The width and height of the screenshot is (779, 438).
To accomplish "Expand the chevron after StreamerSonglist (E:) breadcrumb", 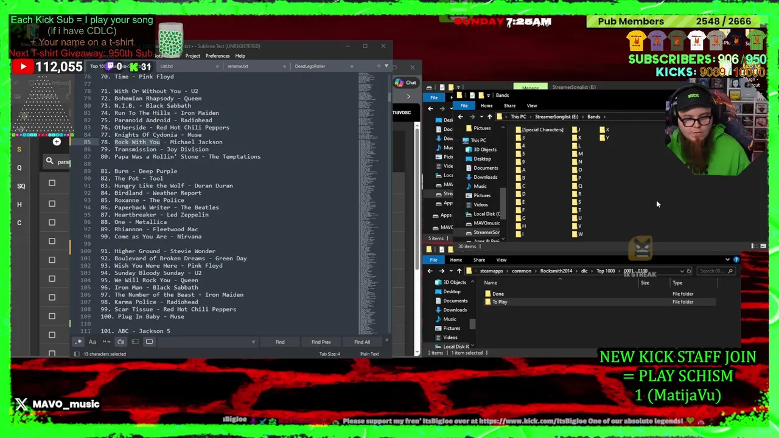I will pyautogui.click(x=583, y=117).
